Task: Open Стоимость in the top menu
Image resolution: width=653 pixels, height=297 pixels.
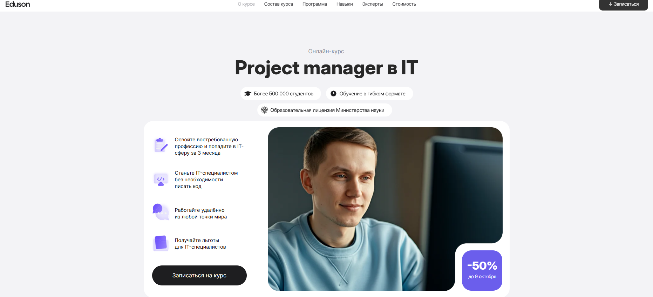Action: click(x=404, y=4)
